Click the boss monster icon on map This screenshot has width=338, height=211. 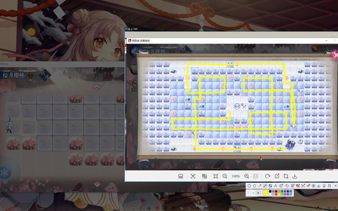click(x=289, y=144)
